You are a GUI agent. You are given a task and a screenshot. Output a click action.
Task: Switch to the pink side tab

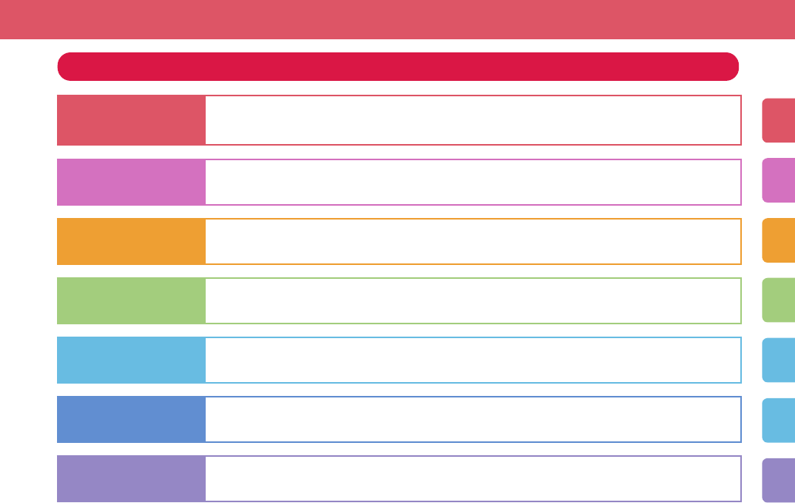point(779,179)
